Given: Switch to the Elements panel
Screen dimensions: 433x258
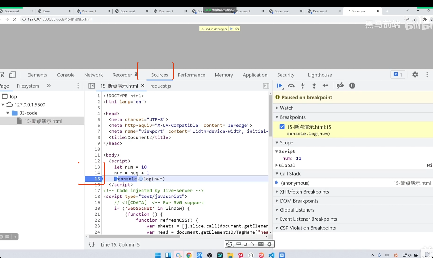Looking at the screenshot, I should pyautogui.click(x=37, y=75).
